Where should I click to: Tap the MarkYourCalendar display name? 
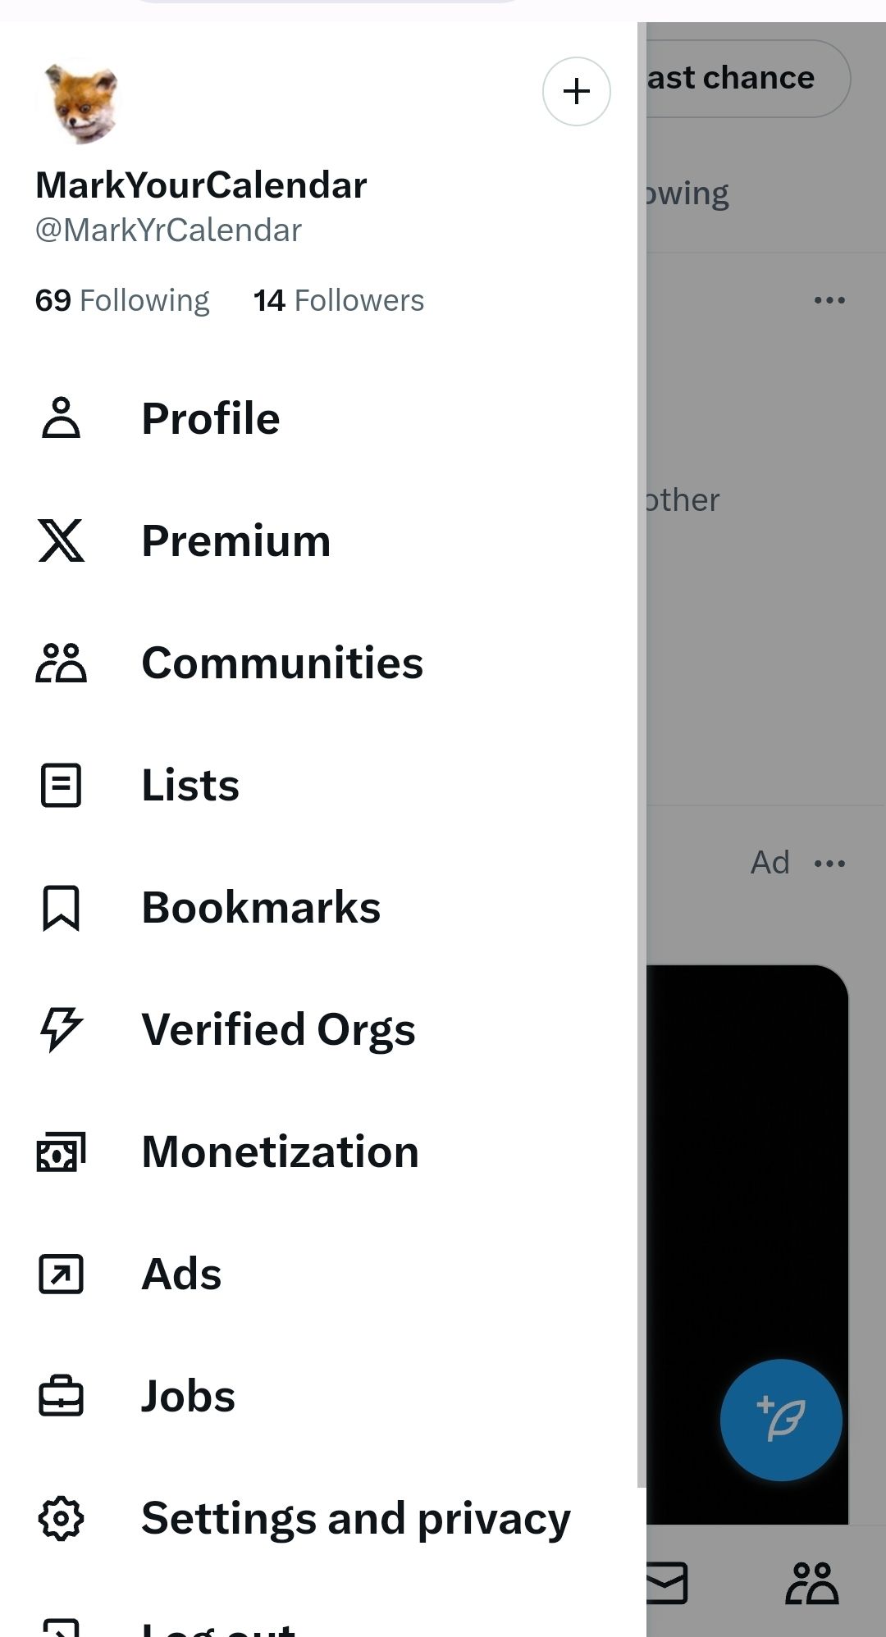[x=201, y=185]
